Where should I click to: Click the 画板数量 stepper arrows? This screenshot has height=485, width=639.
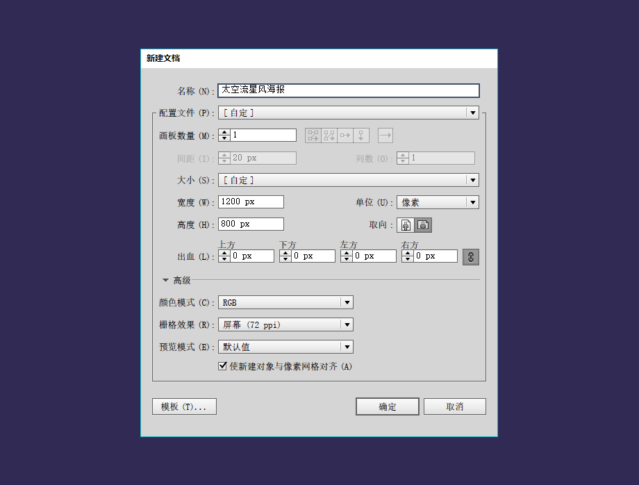click(224, 135)
